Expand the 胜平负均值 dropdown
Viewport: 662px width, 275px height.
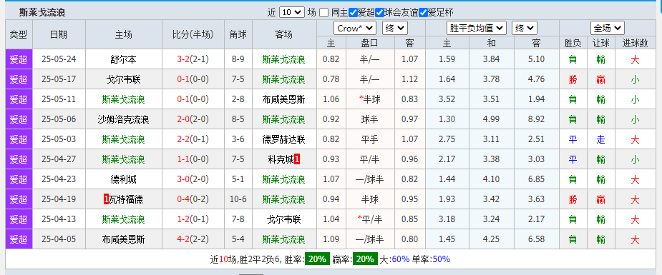[x=476, y=29]
